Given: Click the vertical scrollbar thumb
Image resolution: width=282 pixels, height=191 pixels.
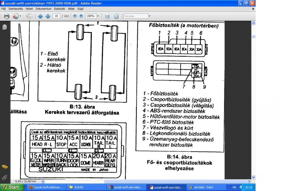Looking at the screenshot, I should [x=253, y=37].
